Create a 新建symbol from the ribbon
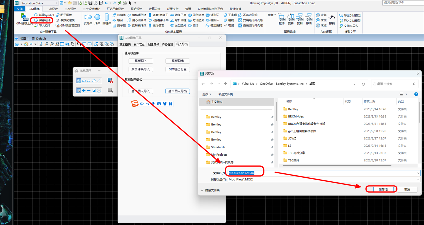This screenshot has height=225, width=424. point(44,15)
